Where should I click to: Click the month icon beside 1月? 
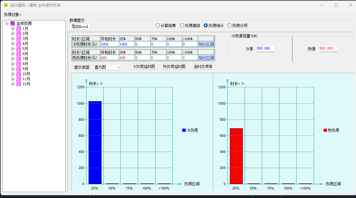point(18,28)
